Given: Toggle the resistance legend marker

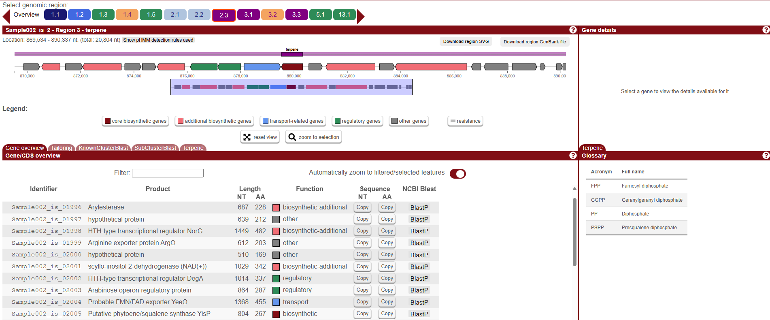Looking at the screenshot, I should [465, 121].
